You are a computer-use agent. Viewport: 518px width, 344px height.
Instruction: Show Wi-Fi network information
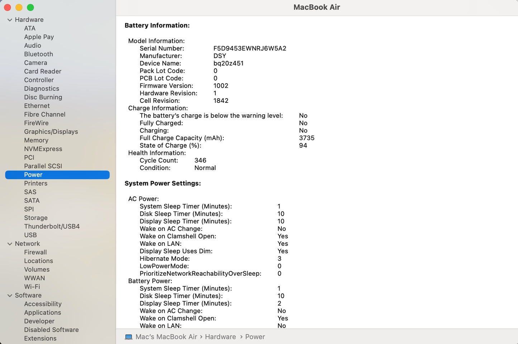[x=32, y=287]
